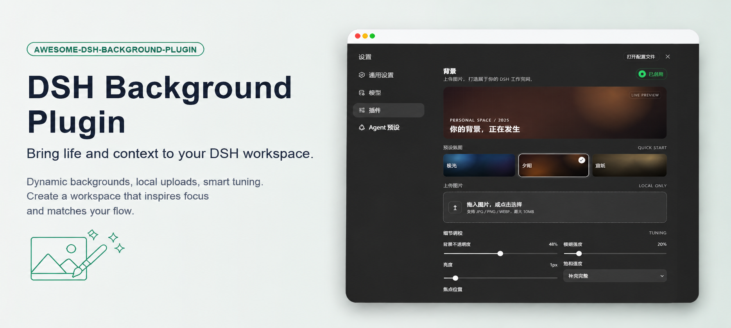Image resolution: width=731 pixels, height=328 pixels.
Task: Click the QUICK START label
Action: pyautogui.click(x=652, y=148)
